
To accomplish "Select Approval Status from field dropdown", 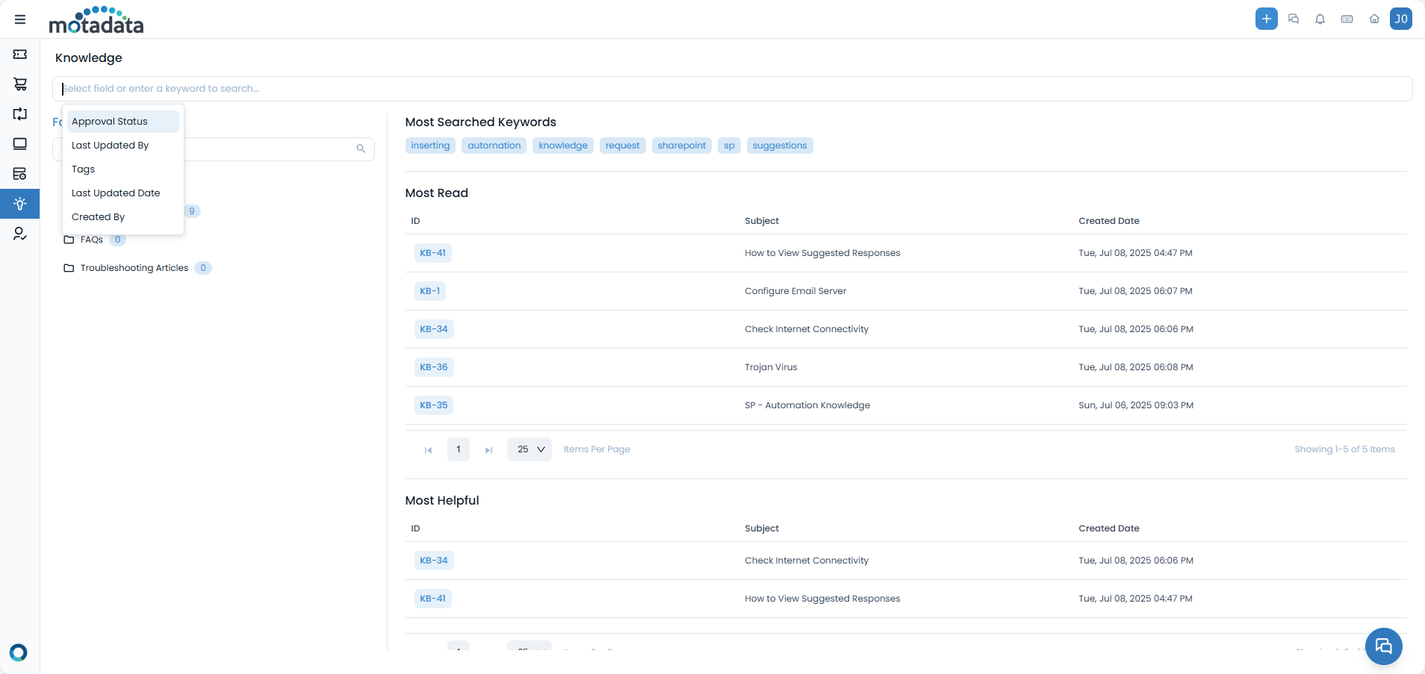I will tap(110, 122).
